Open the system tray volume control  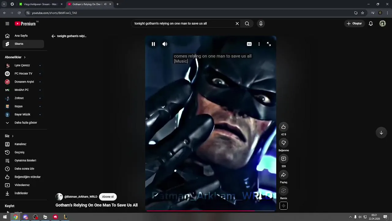360,217
